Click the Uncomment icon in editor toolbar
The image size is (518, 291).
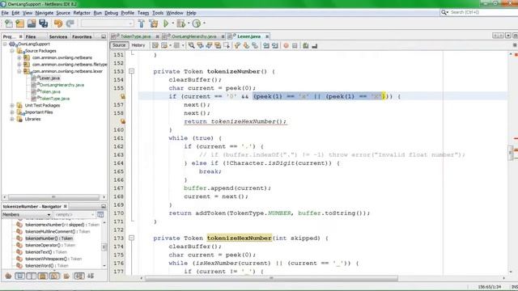pos(315,45)
